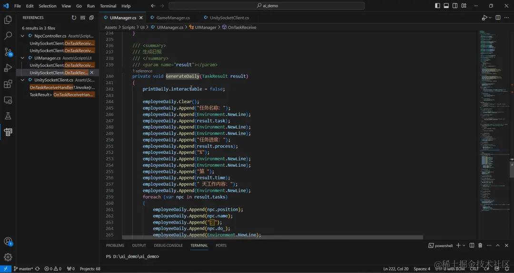Viewport: 514px width, 273px height.
Task: Switch to the PORTS panel tab
Action: coord(221,245)
